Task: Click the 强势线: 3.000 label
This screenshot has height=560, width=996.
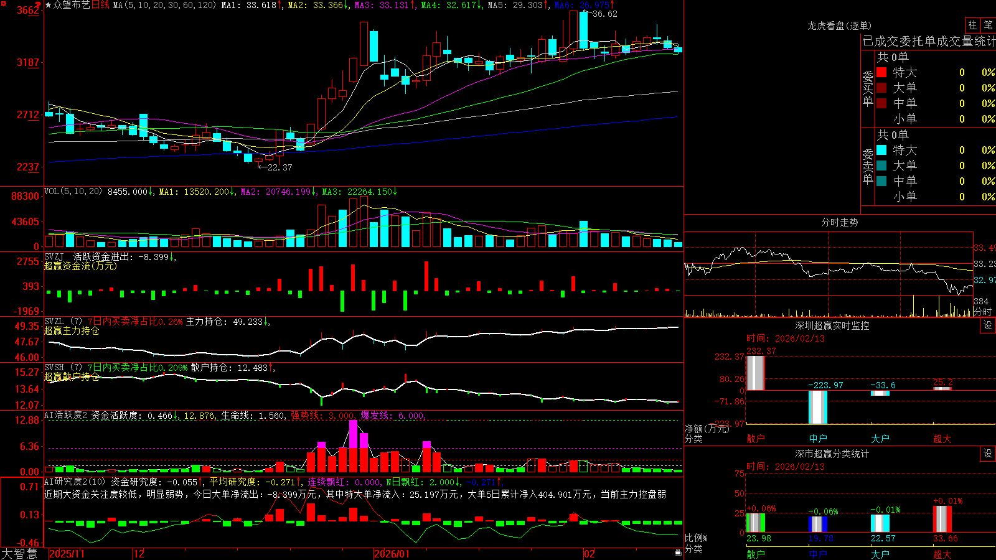Action: [323, 416]
